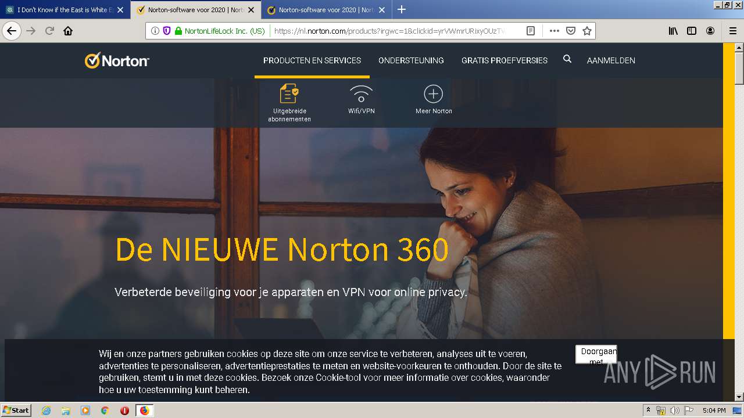Click scrollbar down arrow
The width and height of the screenshot is (744, 418).
[739, 397]
